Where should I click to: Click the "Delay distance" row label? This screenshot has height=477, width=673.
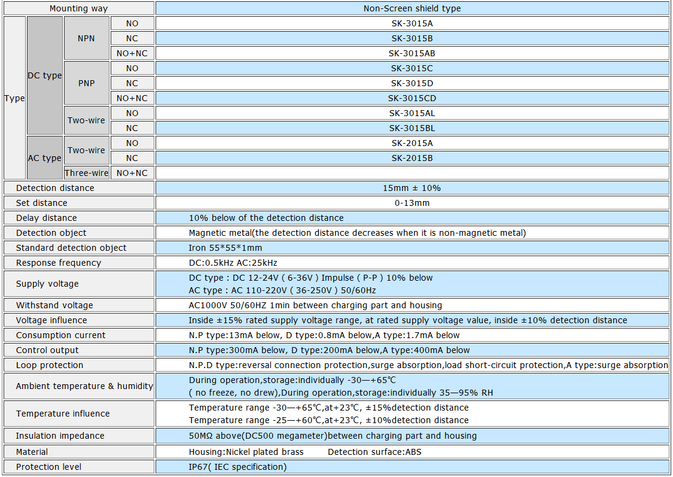coord(46,218)
